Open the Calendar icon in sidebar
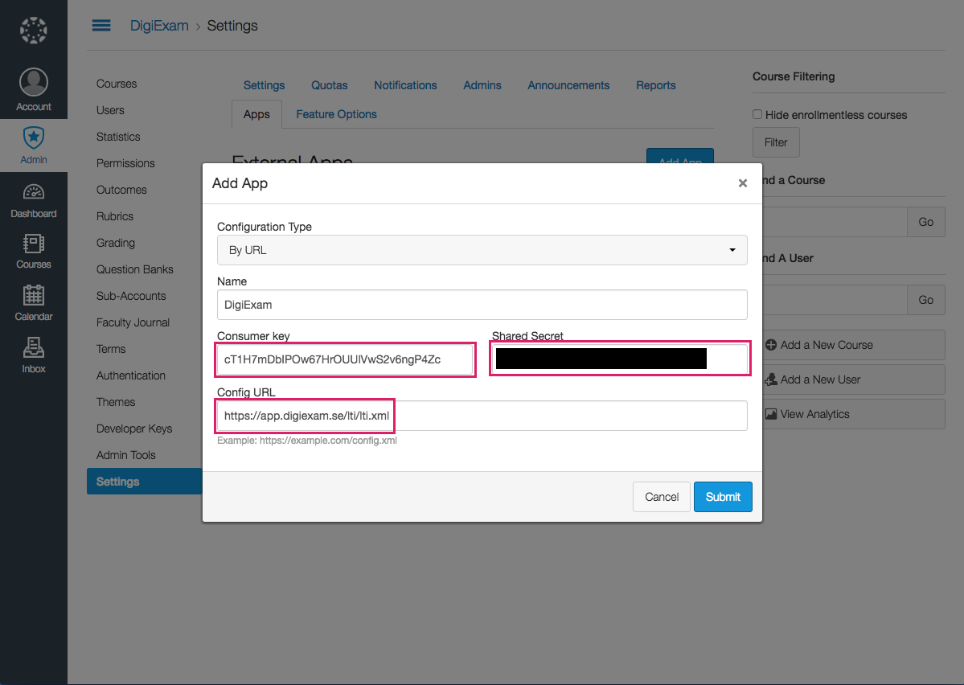 [33, 295]
